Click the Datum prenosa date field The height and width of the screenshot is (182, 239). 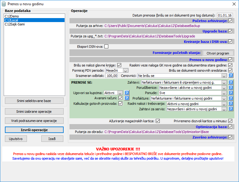pyautogui.click(x=225, y=15)
